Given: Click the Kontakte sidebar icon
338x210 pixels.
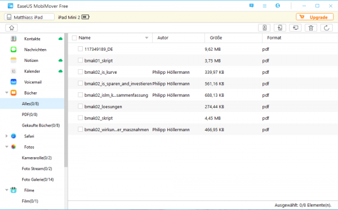Looking at the screenshot, I should pos(14,39).
